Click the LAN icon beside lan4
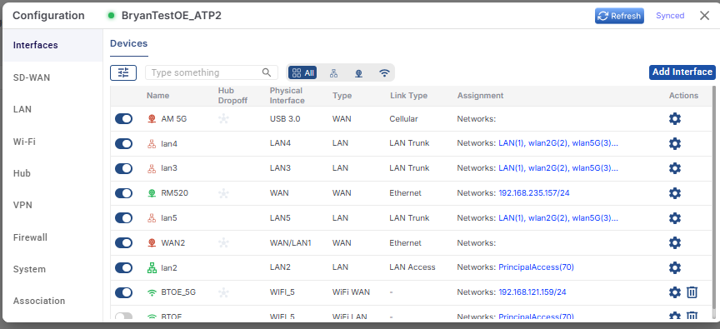 tap(152, 143)
